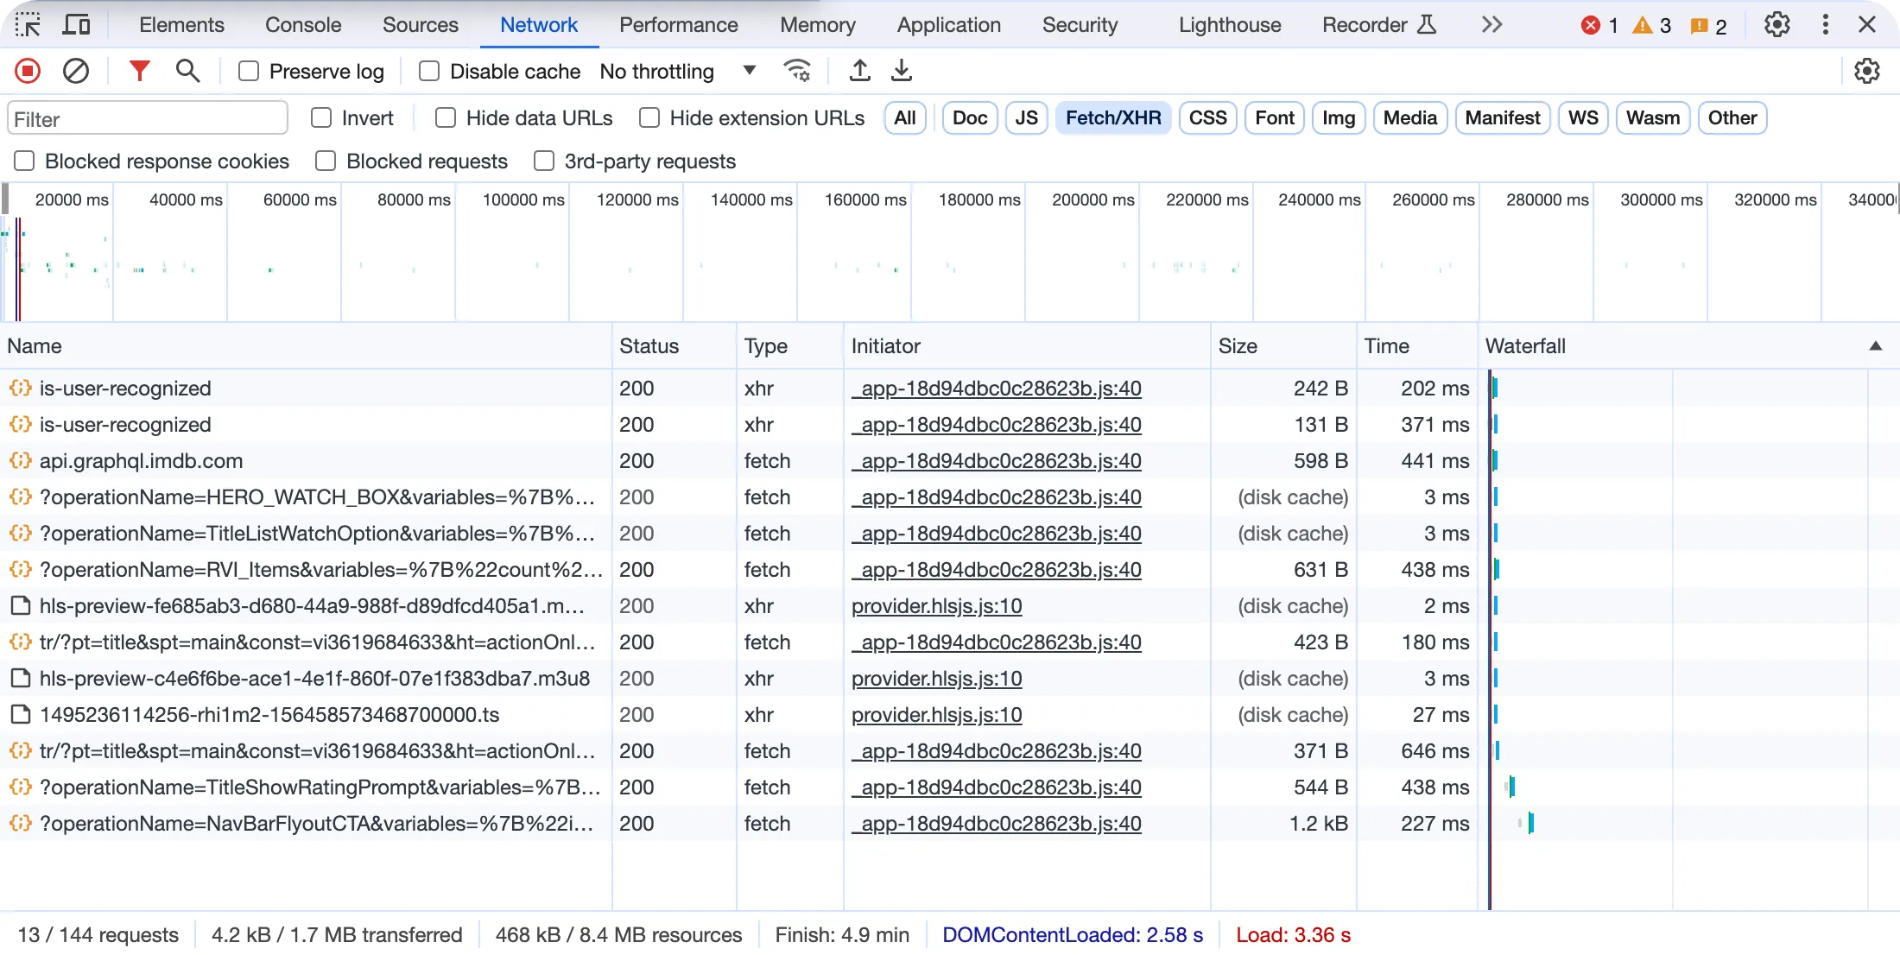This screenshot has height=955, width=1900.
Task: Click the Waterfall sort arrow
Action: [1875, 346]
